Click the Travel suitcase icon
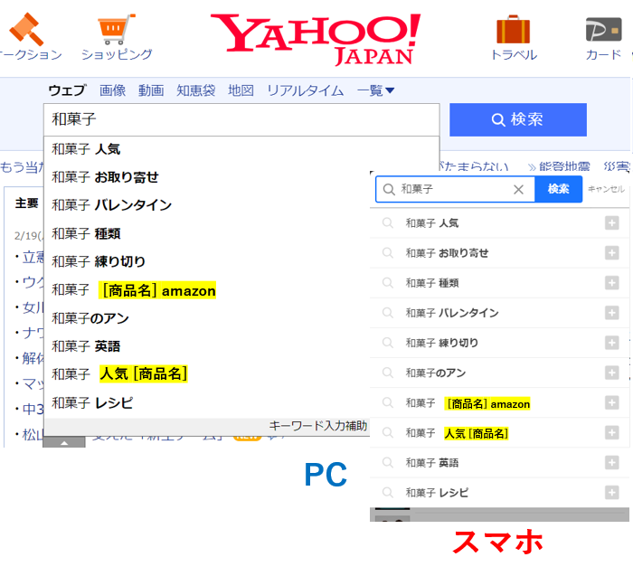This screenshot has height=576, width=633. pyautogui.click(x=513, y=29)
